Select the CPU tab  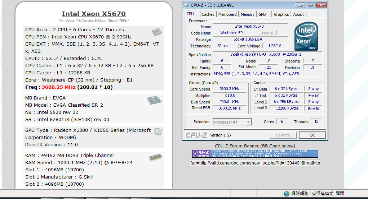pyautogui.click(x=190, y=14)
